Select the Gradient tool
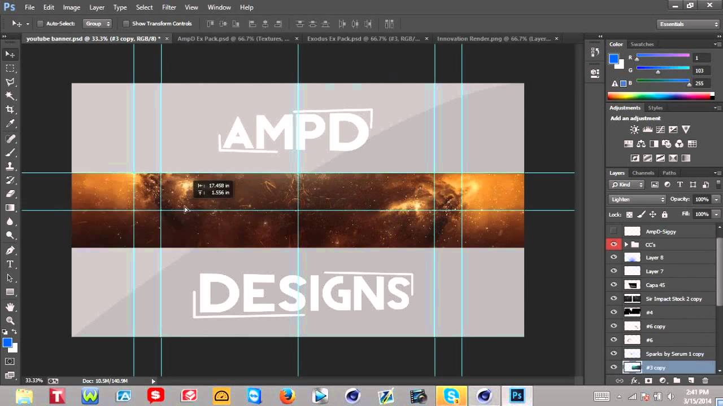 point(10,208)
